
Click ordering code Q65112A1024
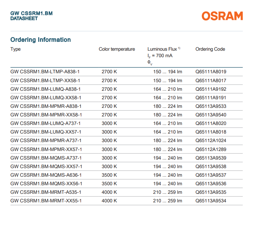[211, 140]
